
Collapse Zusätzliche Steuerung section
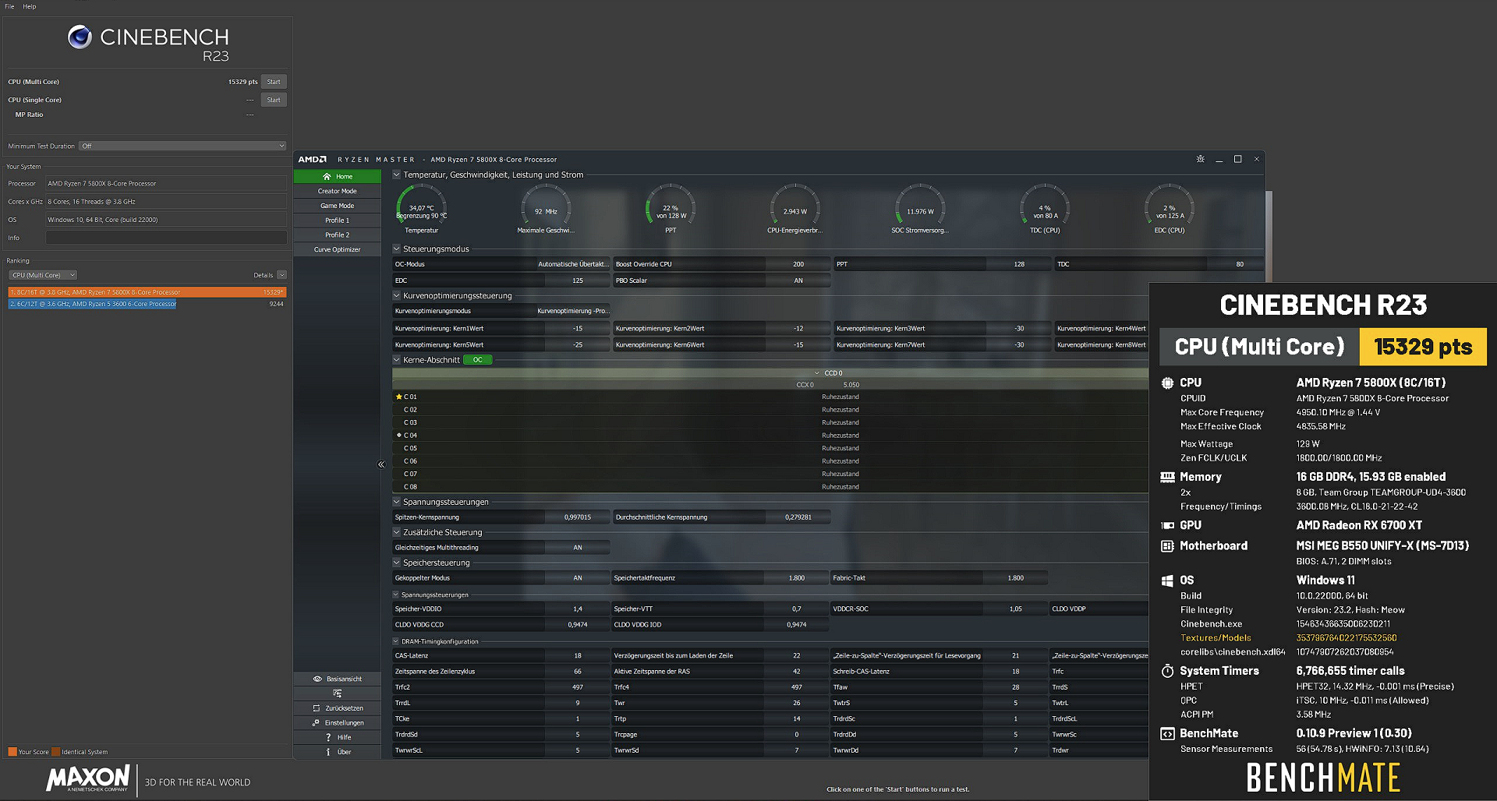tap(396, 532)
